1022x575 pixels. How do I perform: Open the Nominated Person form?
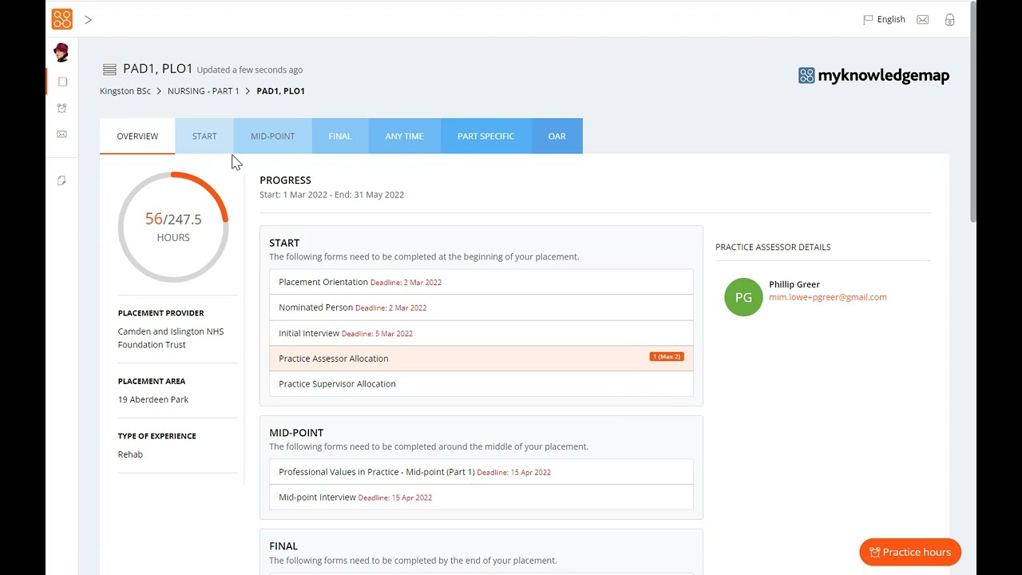(481, 307)
